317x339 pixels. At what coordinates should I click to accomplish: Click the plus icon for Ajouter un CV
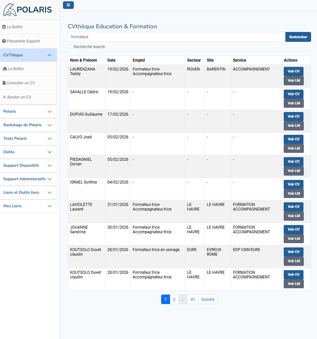click(x=4, y=97)
